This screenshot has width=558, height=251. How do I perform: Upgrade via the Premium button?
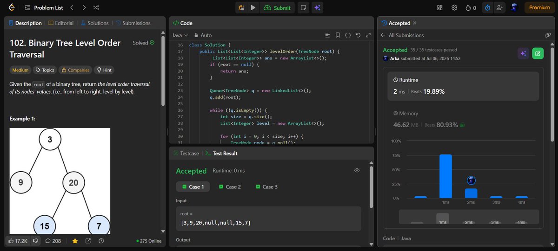tap(539, 7)
